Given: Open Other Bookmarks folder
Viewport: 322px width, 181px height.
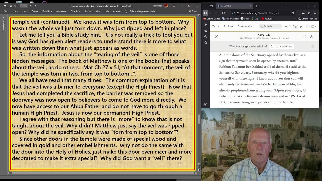Looking at the screenshot, I should (x=308, y=19).
